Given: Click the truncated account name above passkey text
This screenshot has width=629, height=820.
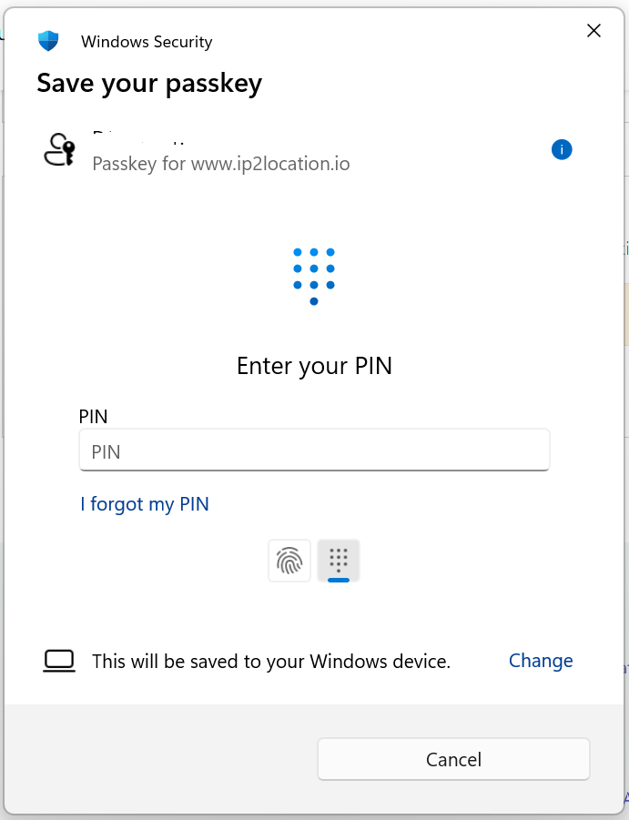Looking at the screenshot, I should click(x=141, y=137).
